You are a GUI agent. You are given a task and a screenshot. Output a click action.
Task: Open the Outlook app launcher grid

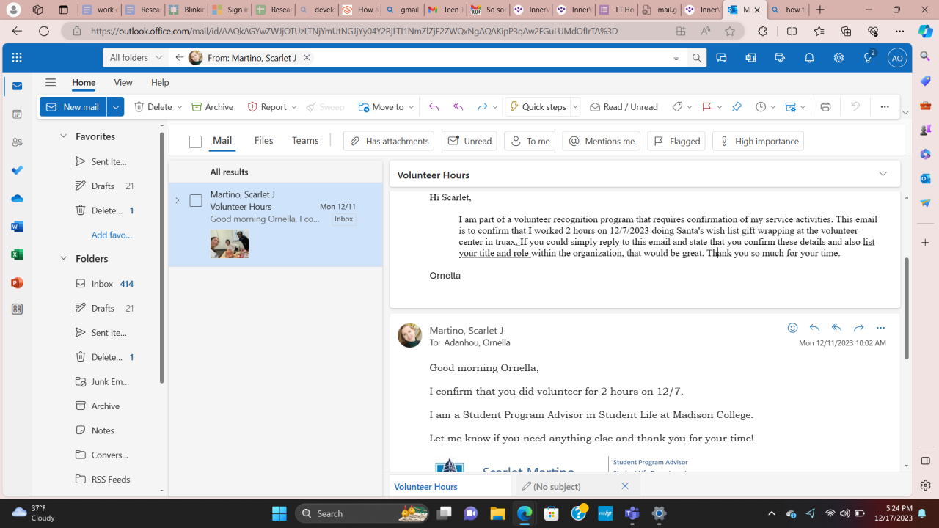coord(17,57)
